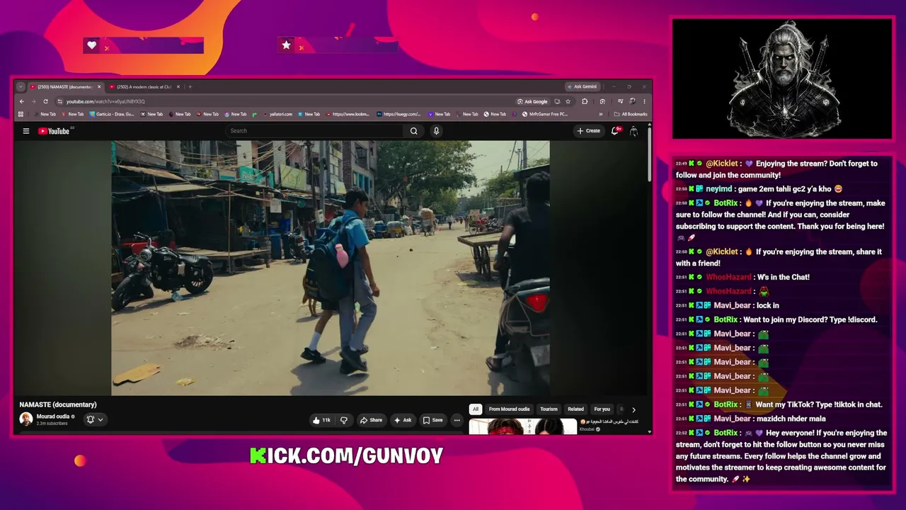This screenshot has width=906, height=510.
Task: Click the 'NAMASTE (documentary)' video title
Action: tap(58, 404)
